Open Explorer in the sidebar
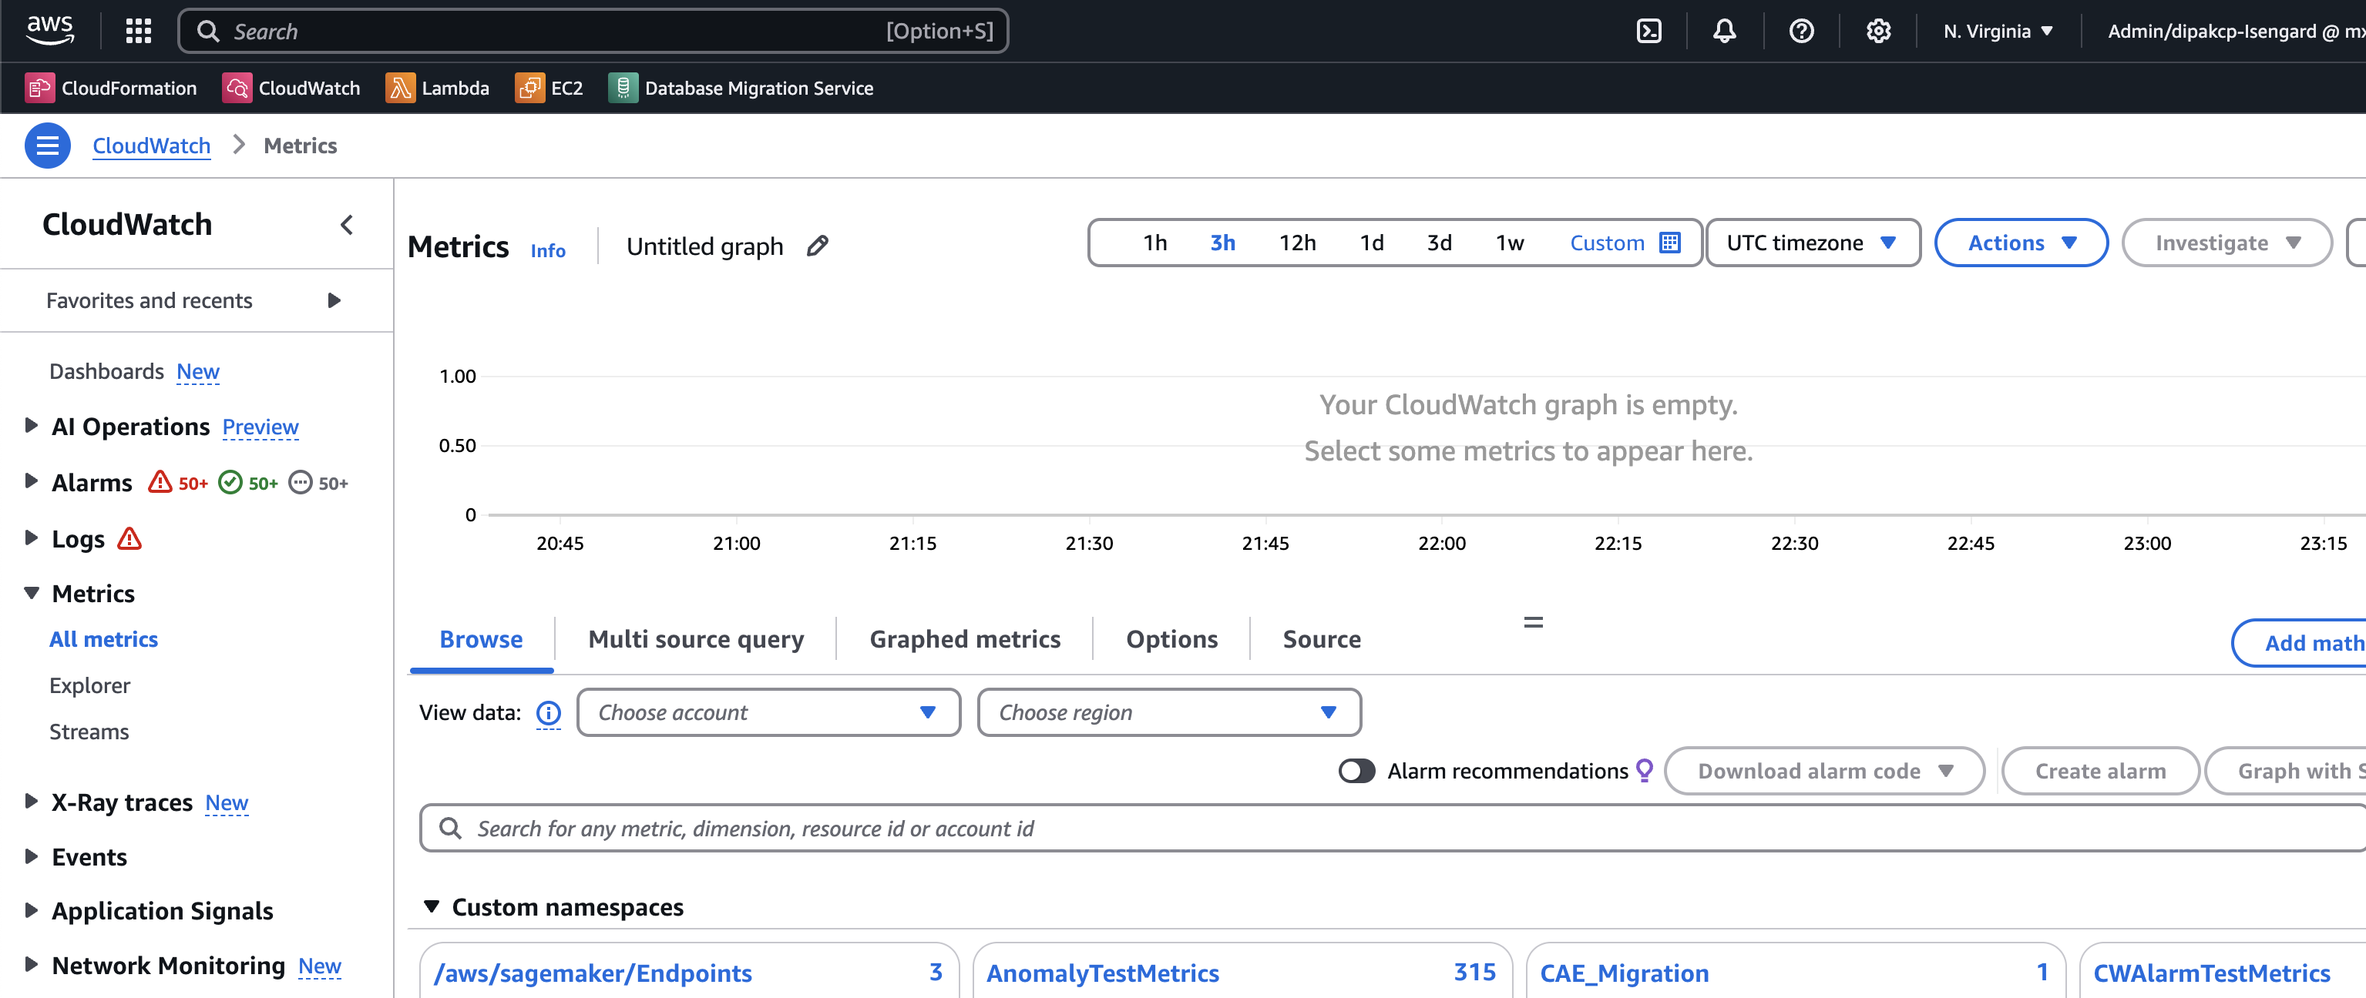The image size is (2366, 998). click(89, 685)
